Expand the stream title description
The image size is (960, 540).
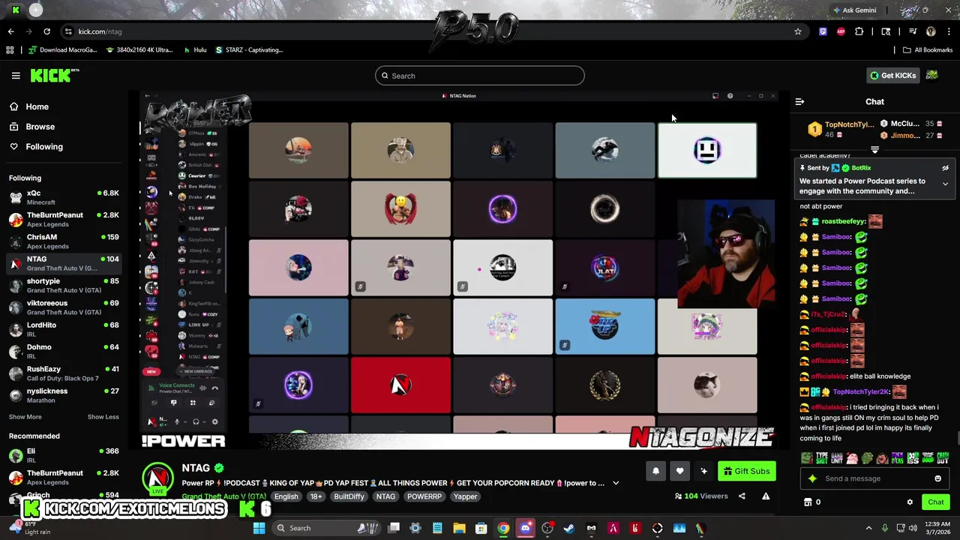pos(616,483)
